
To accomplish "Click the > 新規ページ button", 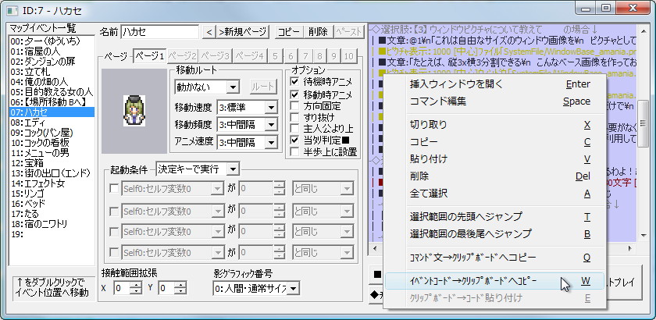I will point(243,32).
